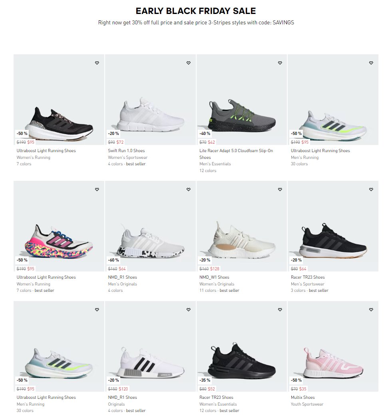Save white NMD_R1 Men's Originals with heart
Viewport: 392px width, 418px height.
(188, 190)
